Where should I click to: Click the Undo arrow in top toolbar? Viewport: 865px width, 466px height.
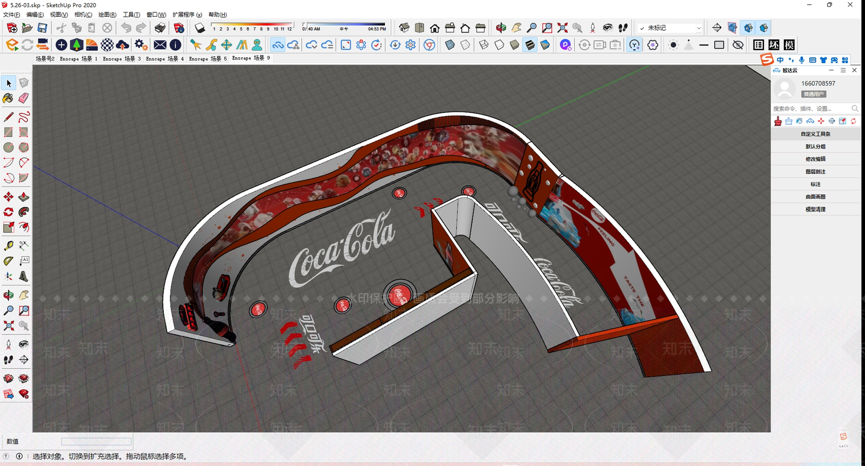(126, 28)
